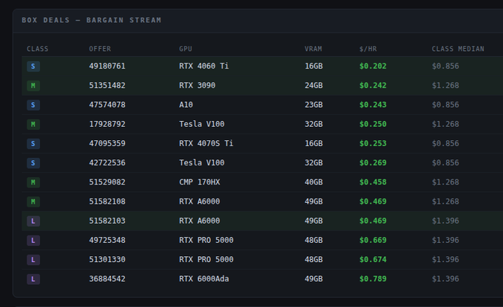Click the M class badge for offer 51351482
503x307 pixels.
33,86
